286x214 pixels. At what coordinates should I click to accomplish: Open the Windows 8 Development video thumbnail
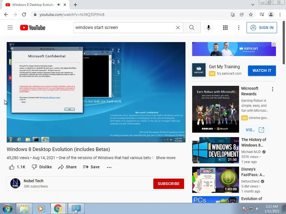tap(215, 150)
